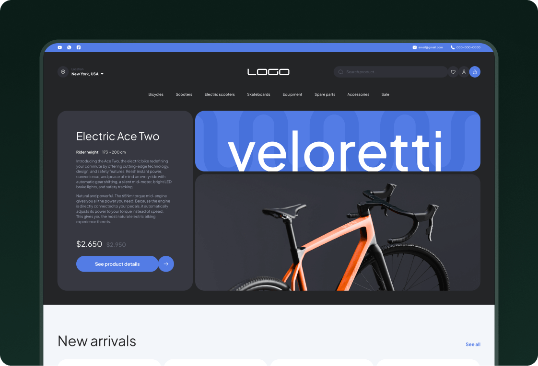The height and width of the screenshot is (366, 538).
Task: Open the wishlist heart icon
Action: [x=453, y=72]
